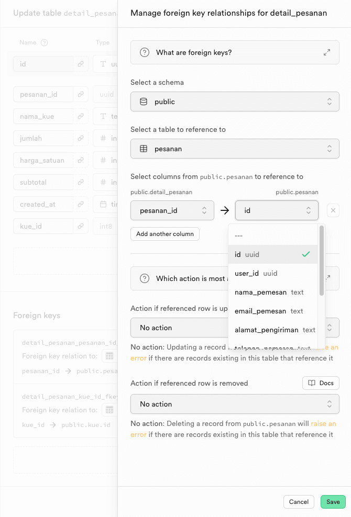
Task: Click the database icon in the schema selector
Action: click(x=144, y=102)
